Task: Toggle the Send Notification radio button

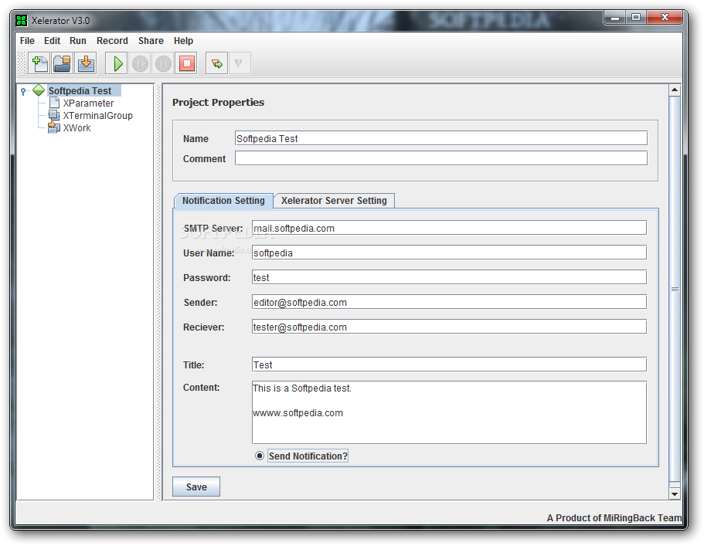Action: tap(260, 456)
